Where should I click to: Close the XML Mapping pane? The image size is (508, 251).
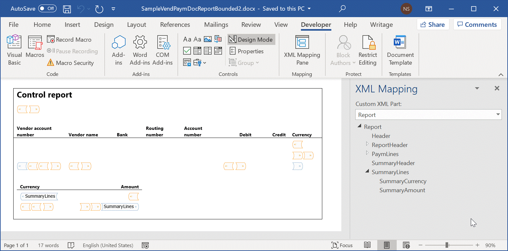click(x=497, y=88)
